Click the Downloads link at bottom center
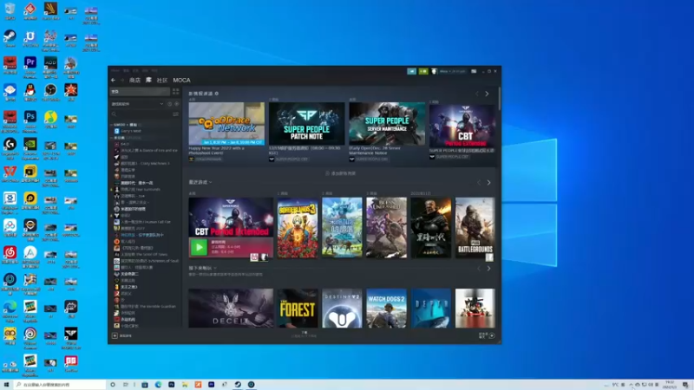Screen dimensions: 694x390 304,335
